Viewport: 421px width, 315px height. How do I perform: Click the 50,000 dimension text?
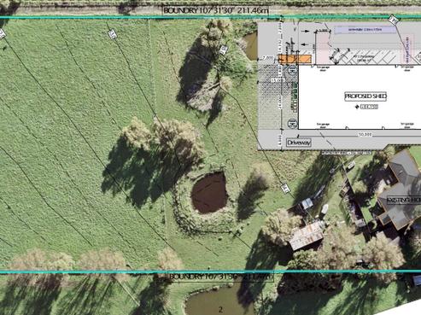pyautogui.click(x=365, y=134)
